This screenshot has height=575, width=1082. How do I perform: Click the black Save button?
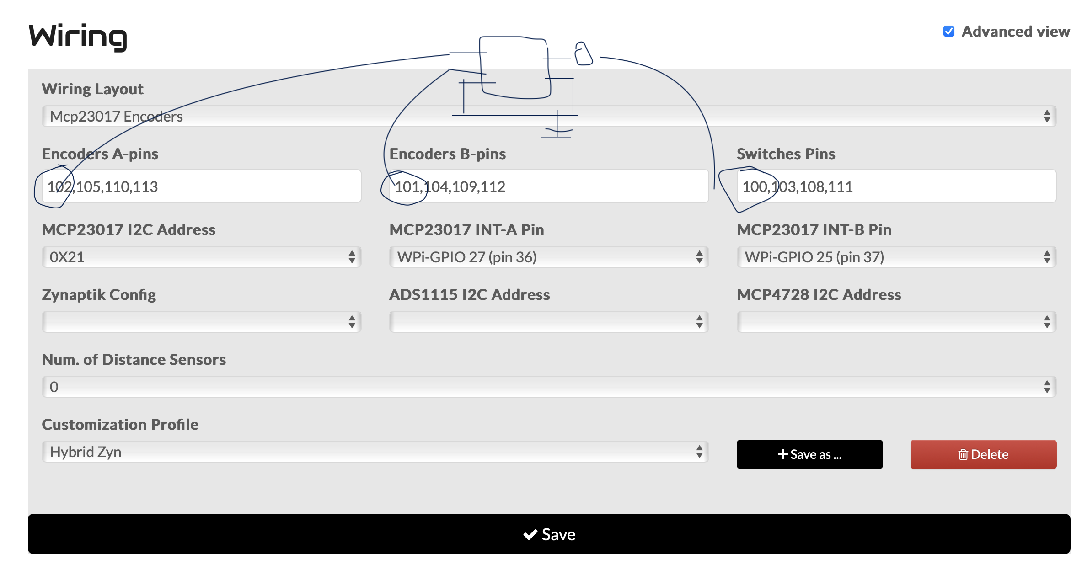coord(549,534)
